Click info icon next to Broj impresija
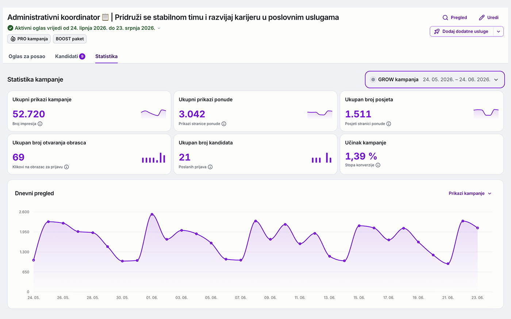The height and width of the screenshot is (319, 511). pos(40,124)
